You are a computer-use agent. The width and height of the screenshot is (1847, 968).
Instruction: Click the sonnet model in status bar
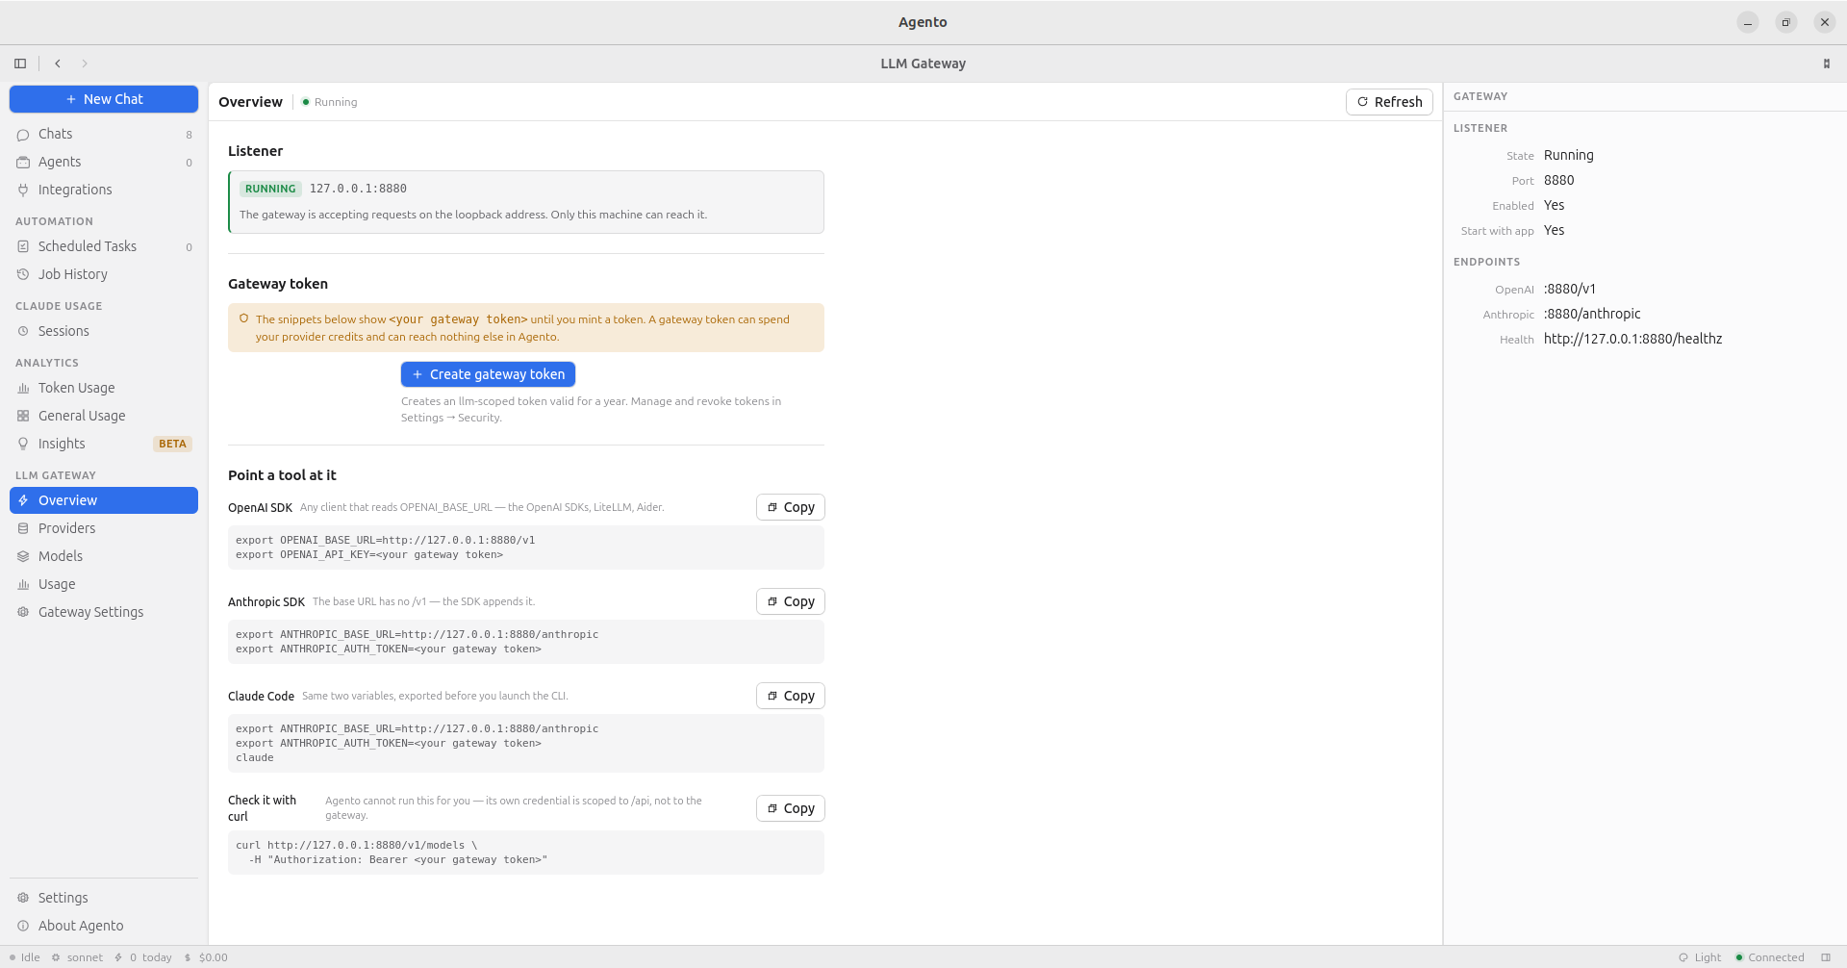point(77,957)
